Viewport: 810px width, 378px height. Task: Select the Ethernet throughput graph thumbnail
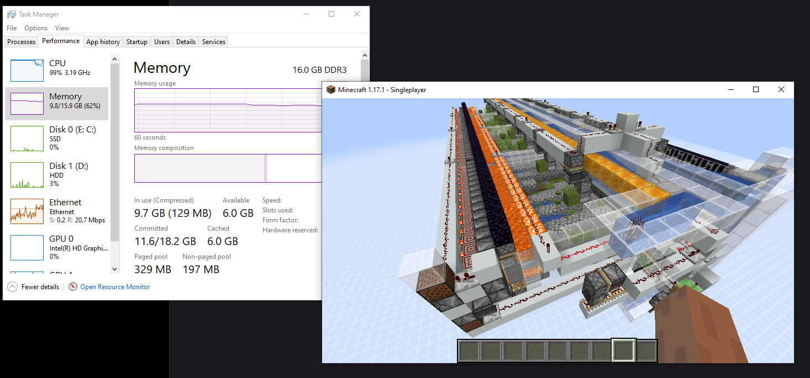27,211
